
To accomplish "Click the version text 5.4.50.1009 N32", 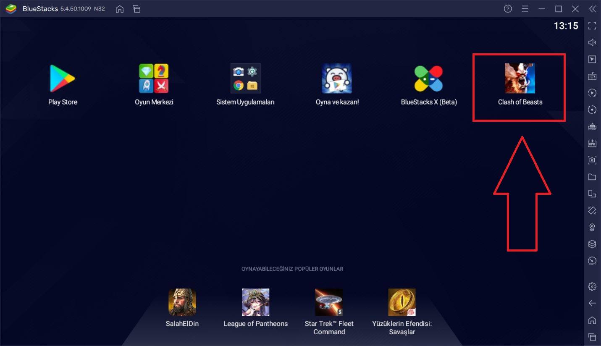I will point(83,9).
